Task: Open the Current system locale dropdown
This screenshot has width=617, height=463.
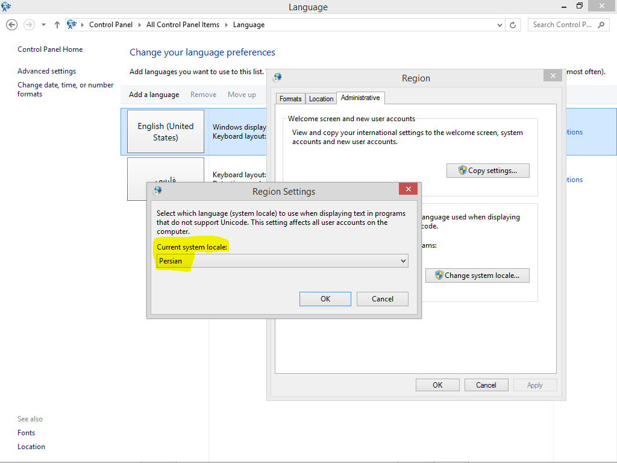Action: (403, 261)
